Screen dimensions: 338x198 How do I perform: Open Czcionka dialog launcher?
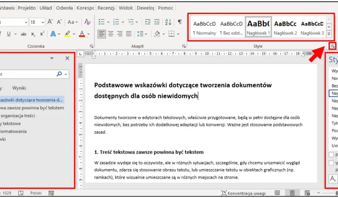tap(92, 46)
